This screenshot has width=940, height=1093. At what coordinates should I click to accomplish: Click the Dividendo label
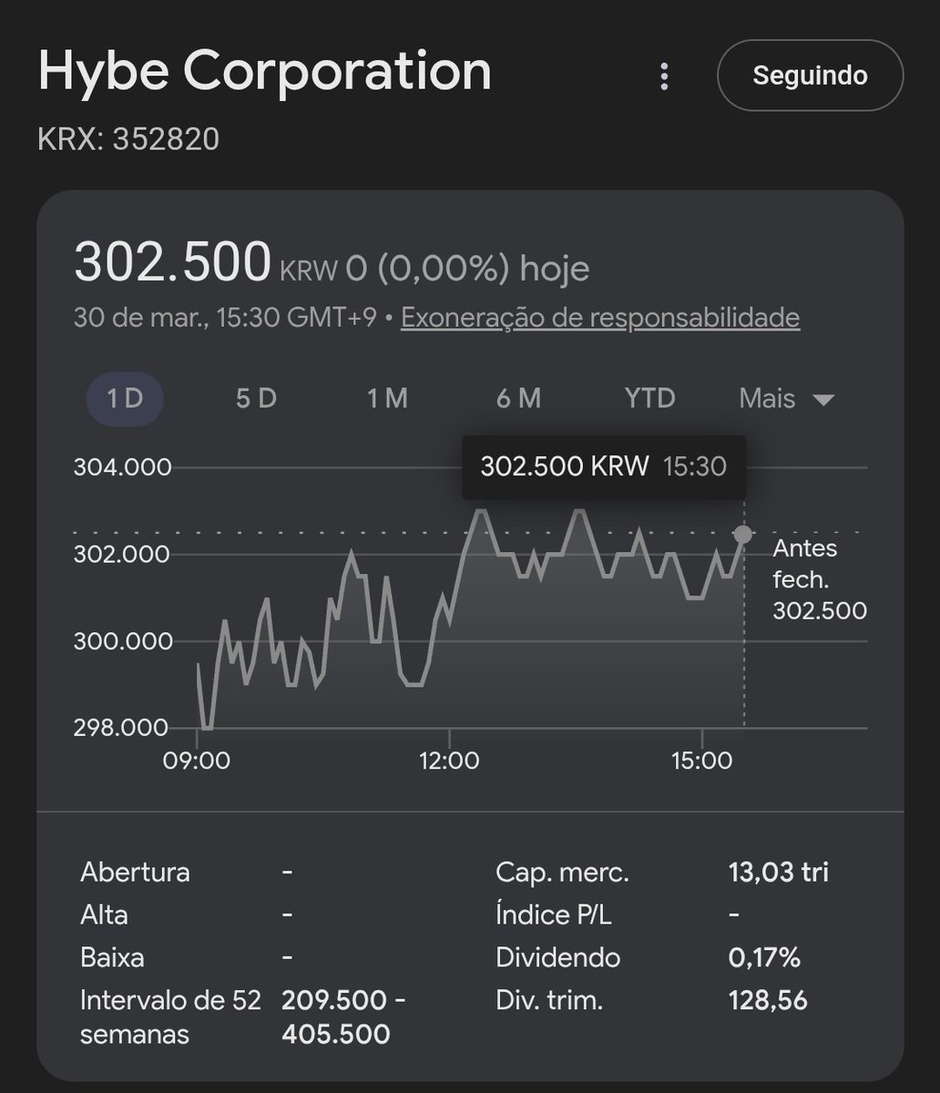pos(558,958)
